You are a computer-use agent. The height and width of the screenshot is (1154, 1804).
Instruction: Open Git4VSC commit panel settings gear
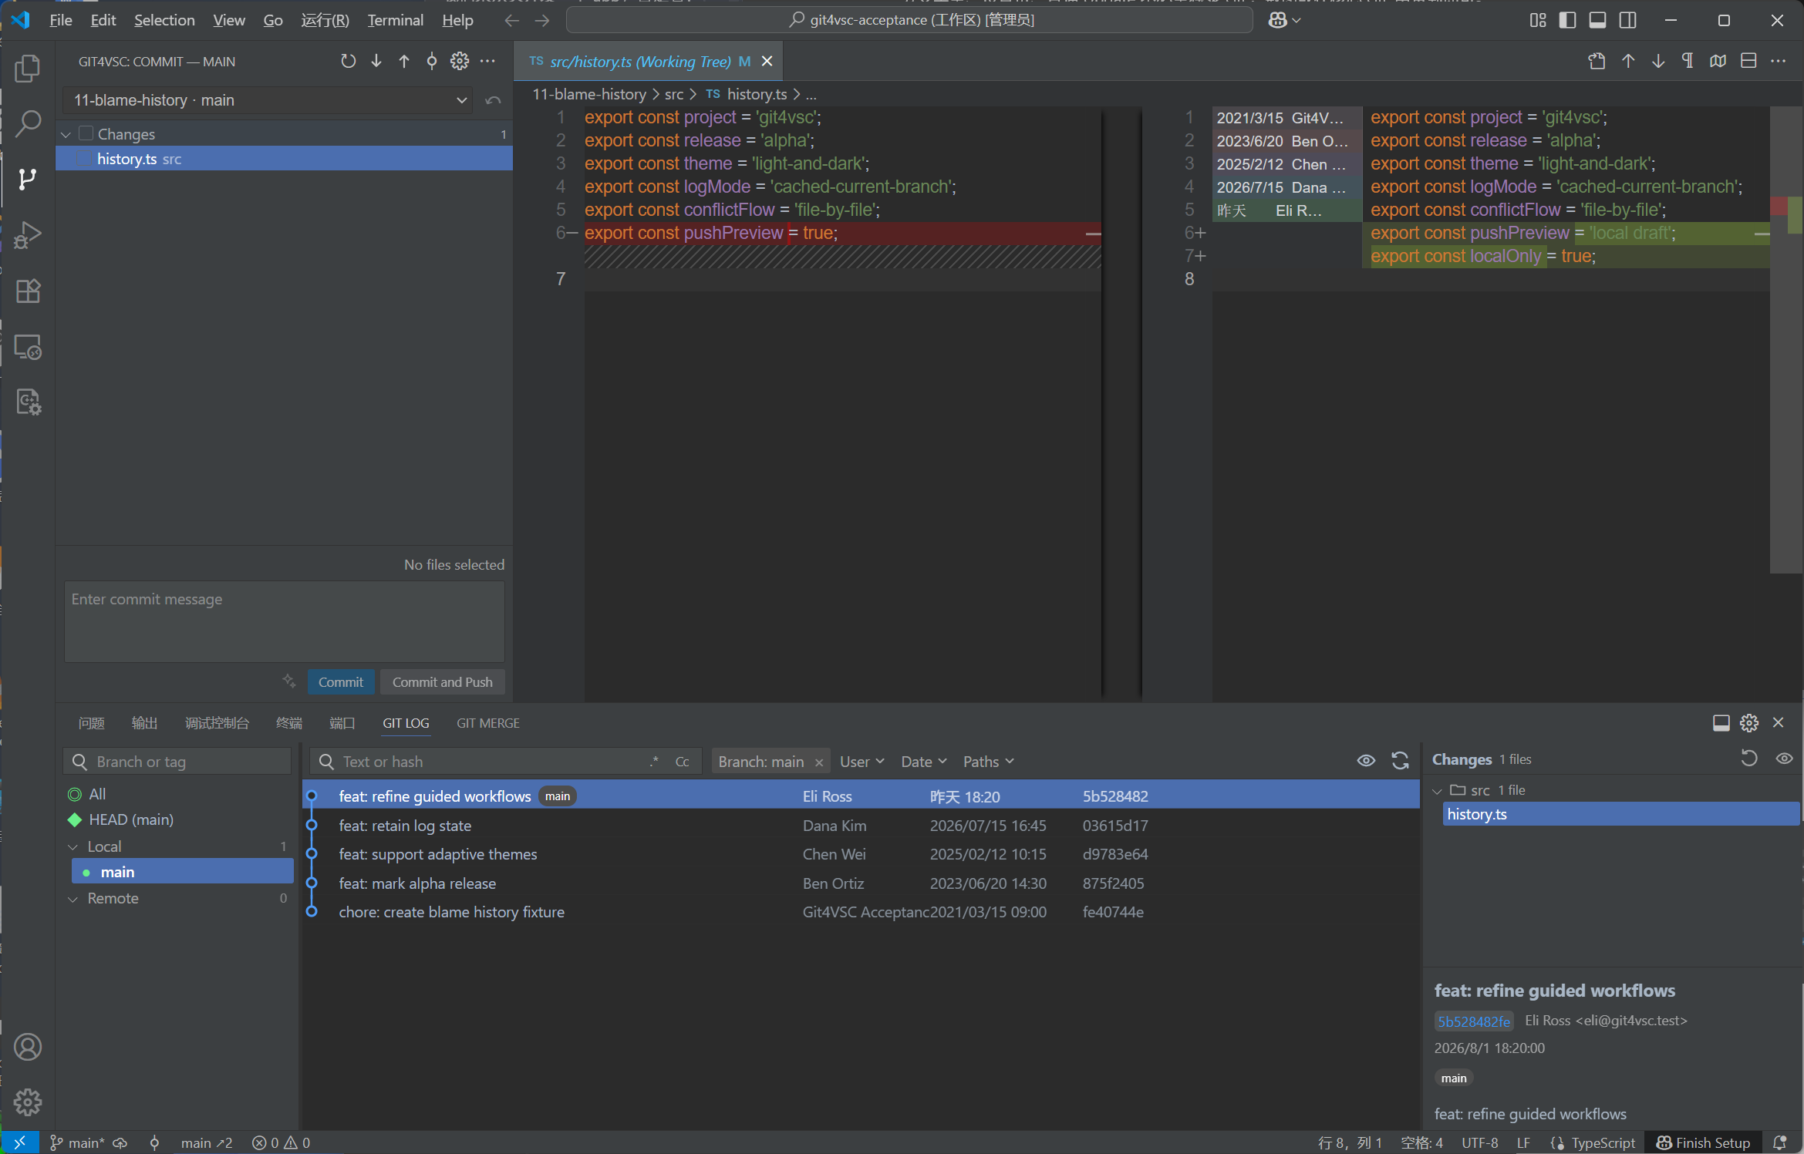click(460, 61)
